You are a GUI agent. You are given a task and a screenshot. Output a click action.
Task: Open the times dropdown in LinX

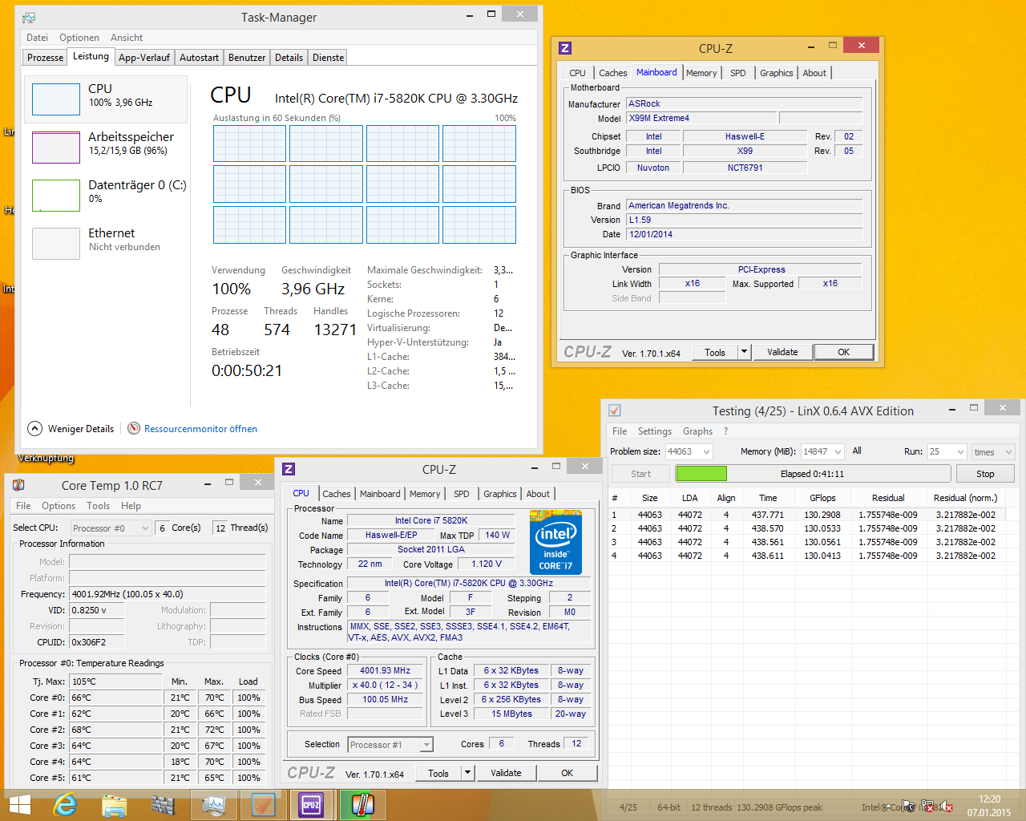pos(1009,452)
